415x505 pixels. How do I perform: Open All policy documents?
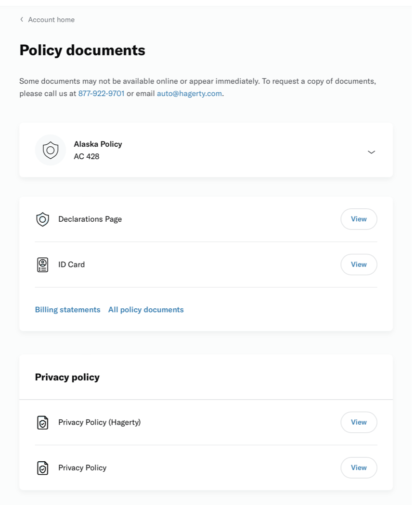[145, 309]
